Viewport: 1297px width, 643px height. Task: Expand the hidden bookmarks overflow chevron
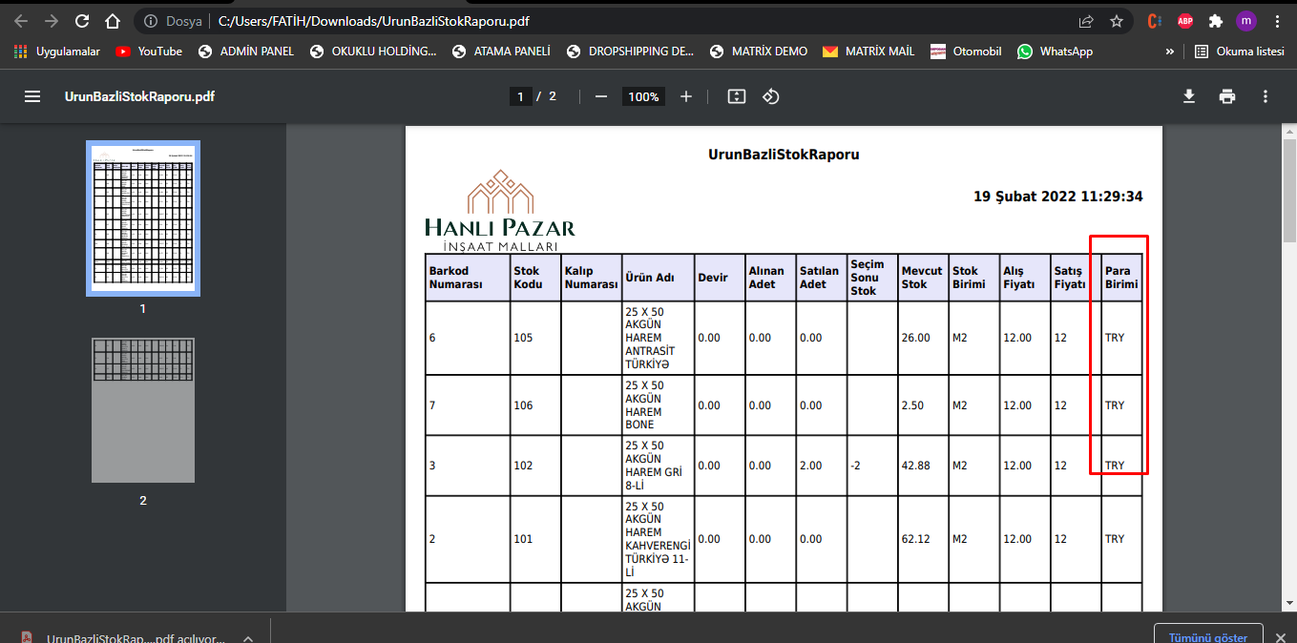click(x=1170, y=52)
